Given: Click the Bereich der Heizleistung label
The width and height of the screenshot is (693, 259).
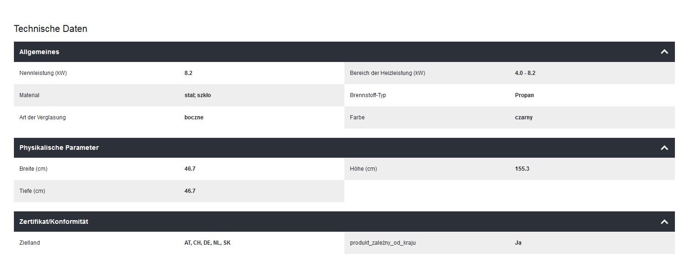Looking at the screenshot, I should [387, 73].
